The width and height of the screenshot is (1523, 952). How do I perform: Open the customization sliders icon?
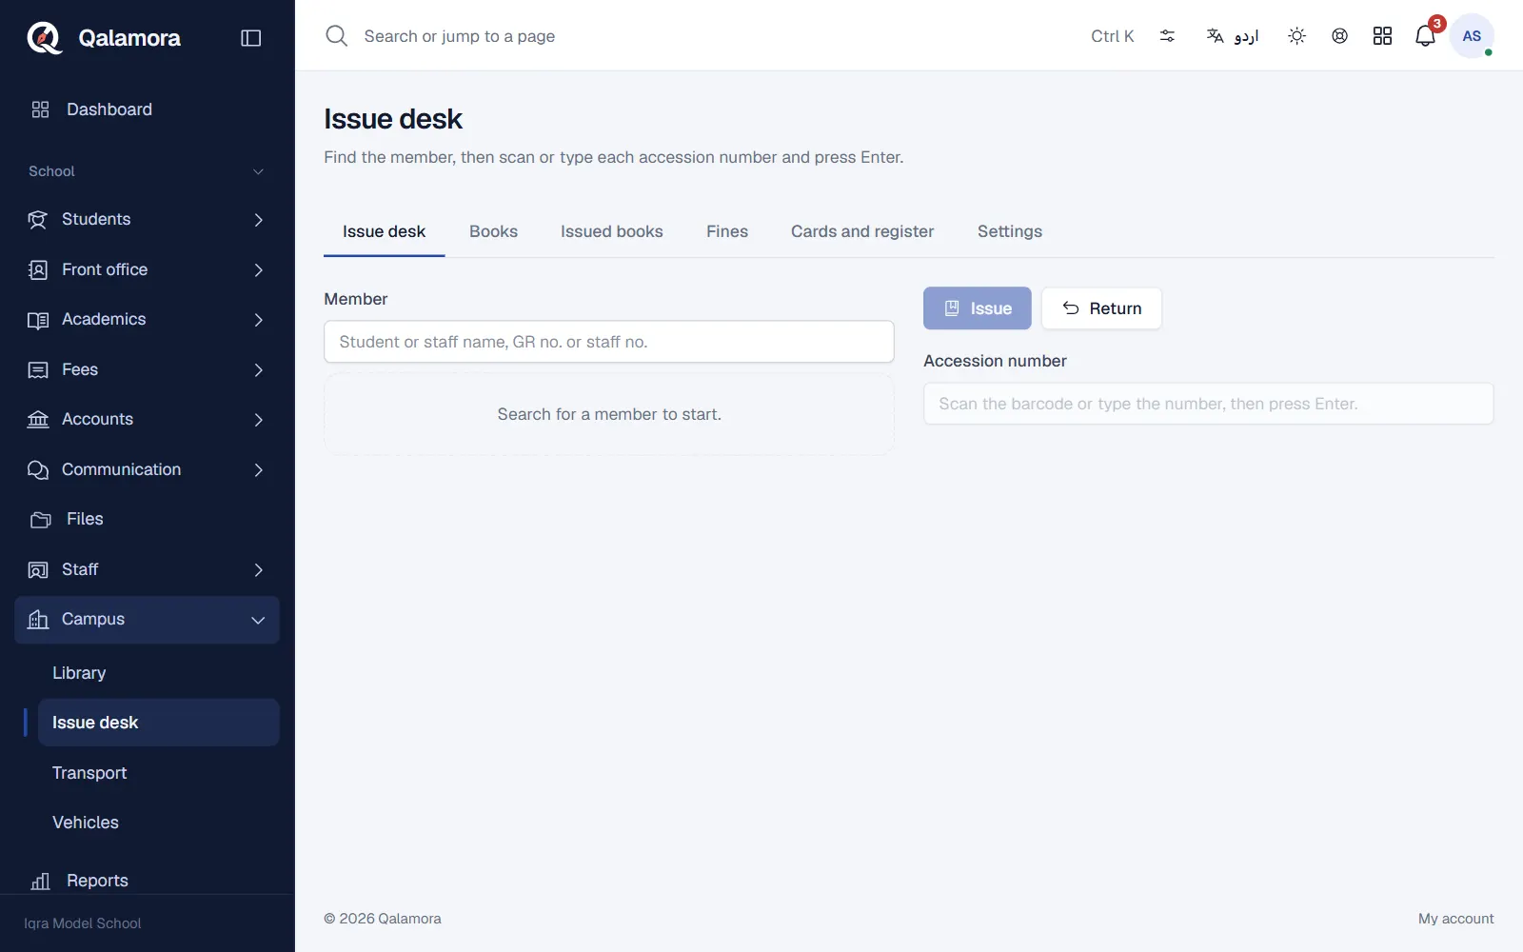click(1167, 36)
